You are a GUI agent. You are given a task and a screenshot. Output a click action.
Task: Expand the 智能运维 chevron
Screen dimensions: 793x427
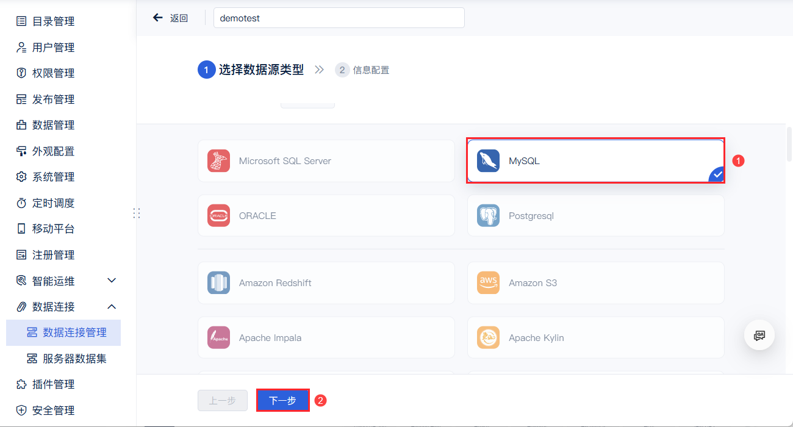point(112,281)
